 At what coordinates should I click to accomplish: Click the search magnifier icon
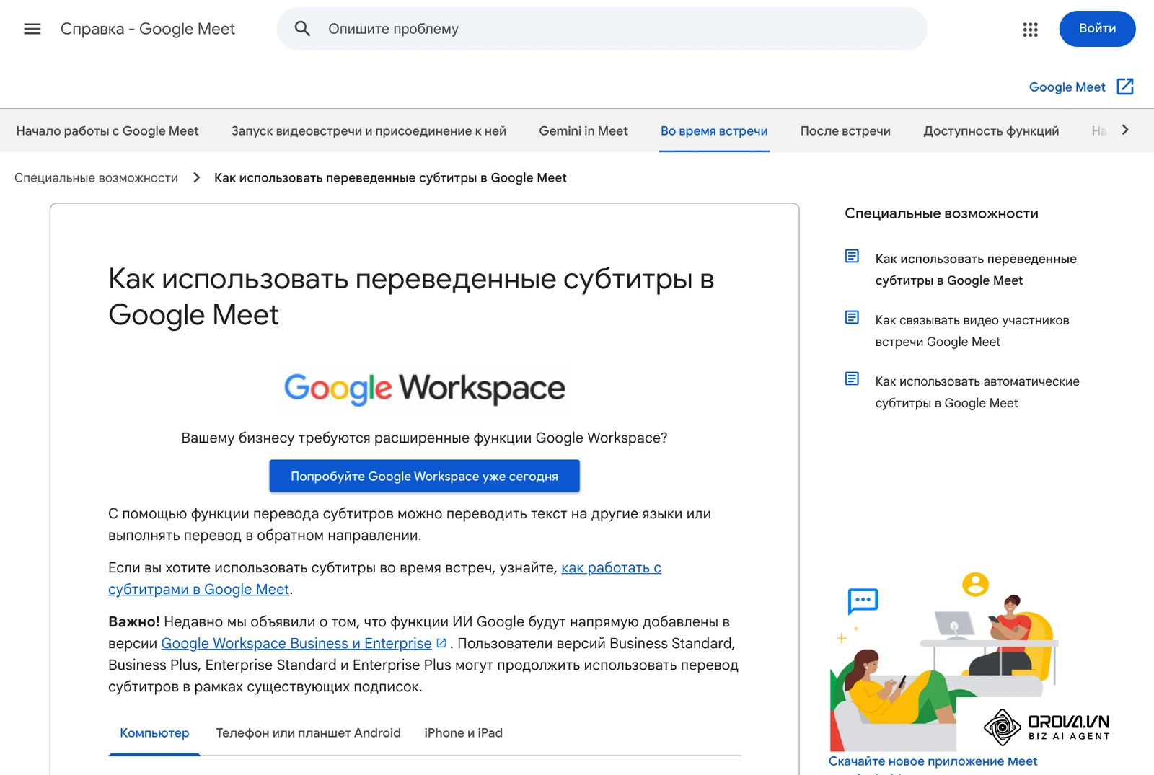tap(303, 29)
